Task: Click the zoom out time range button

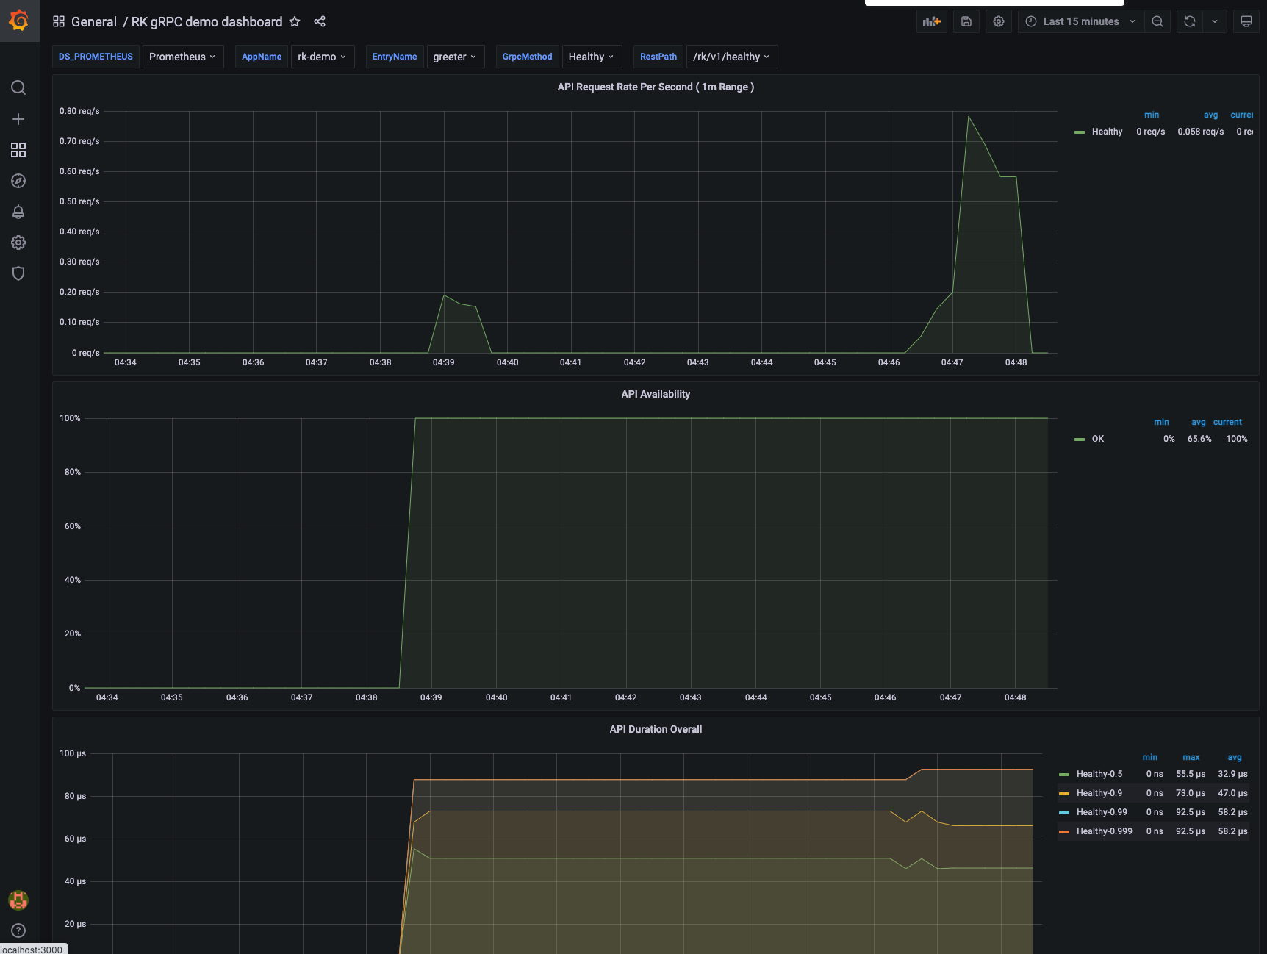Action: pos(1157,22)
